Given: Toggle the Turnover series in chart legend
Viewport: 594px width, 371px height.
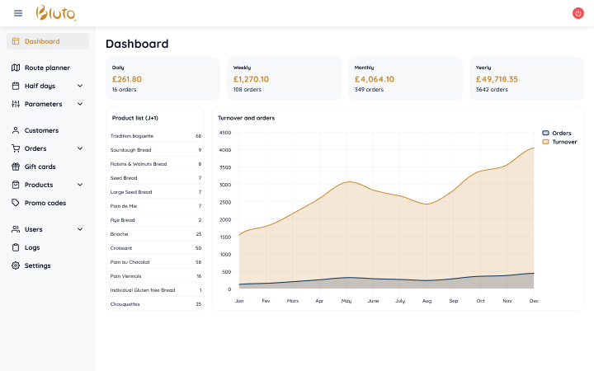Looking at the screenshot, I should [559, 142].
